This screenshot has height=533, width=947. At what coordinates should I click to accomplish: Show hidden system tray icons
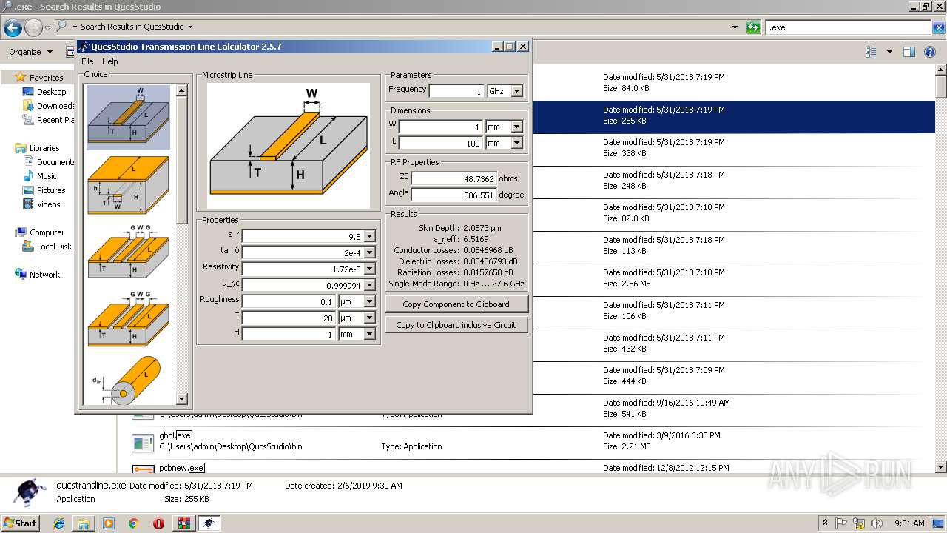coord(826,523)
